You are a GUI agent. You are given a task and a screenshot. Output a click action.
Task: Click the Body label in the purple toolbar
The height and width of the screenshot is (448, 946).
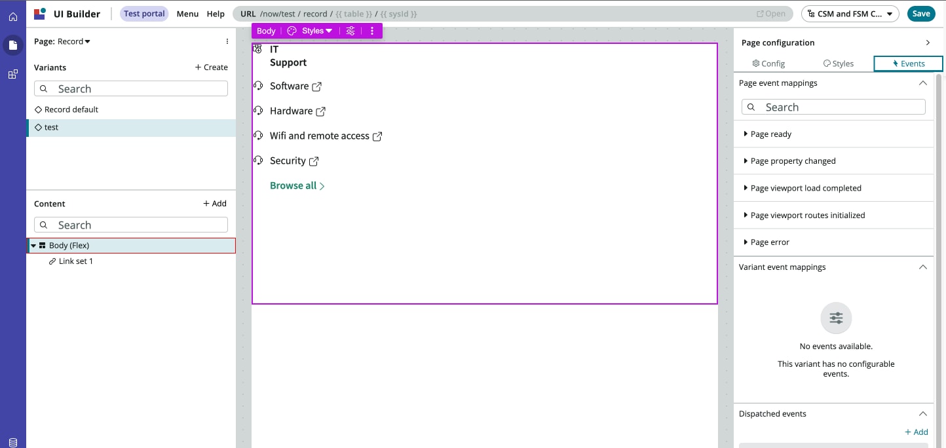(266, 31)
